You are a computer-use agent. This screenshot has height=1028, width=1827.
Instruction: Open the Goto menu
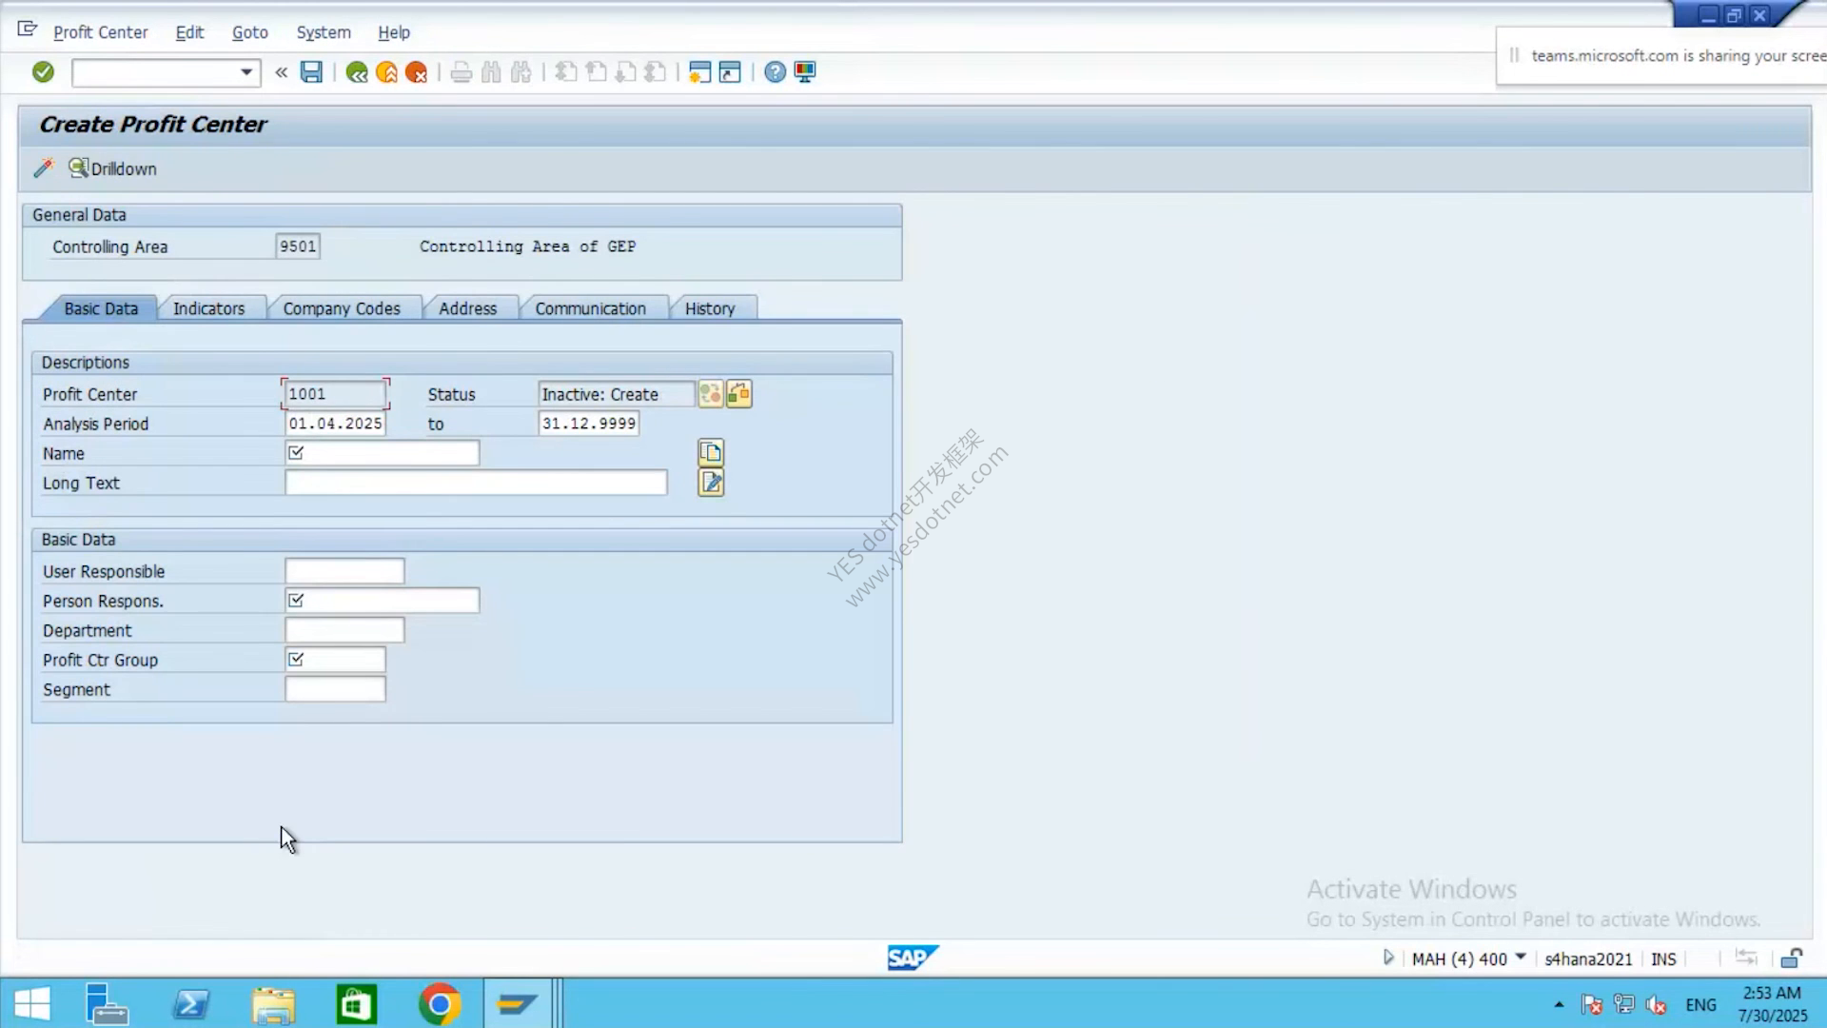pyautogui.click(x=250, y=32)
